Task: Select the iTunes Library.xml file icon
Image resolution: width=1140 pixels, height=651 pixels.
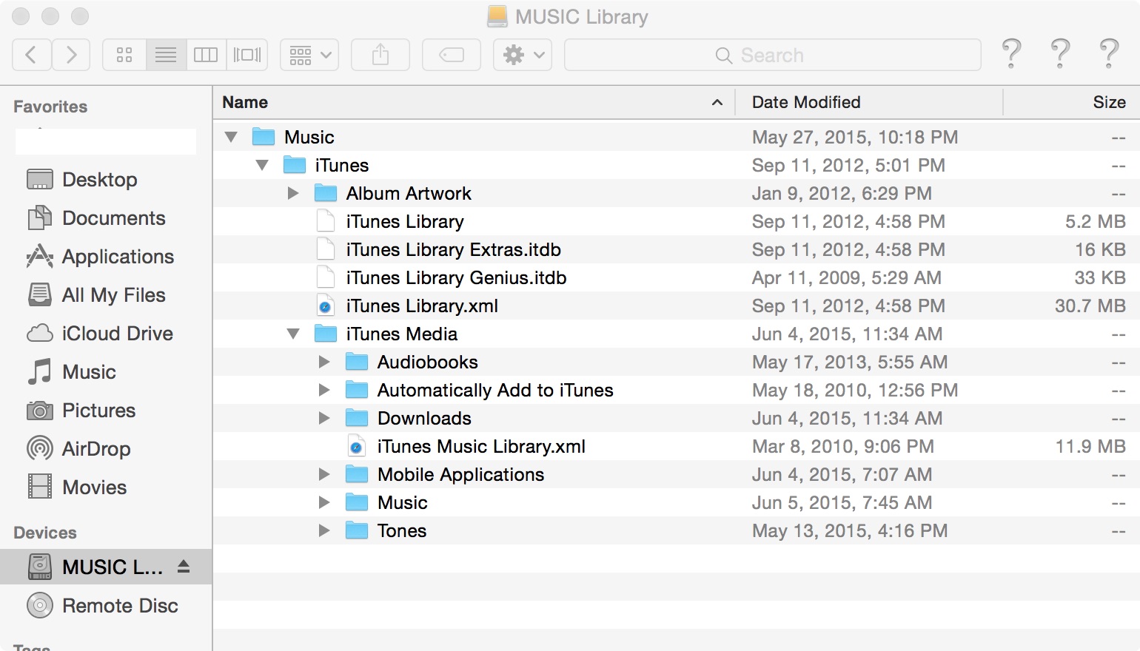Action: [x=326, y=306]
